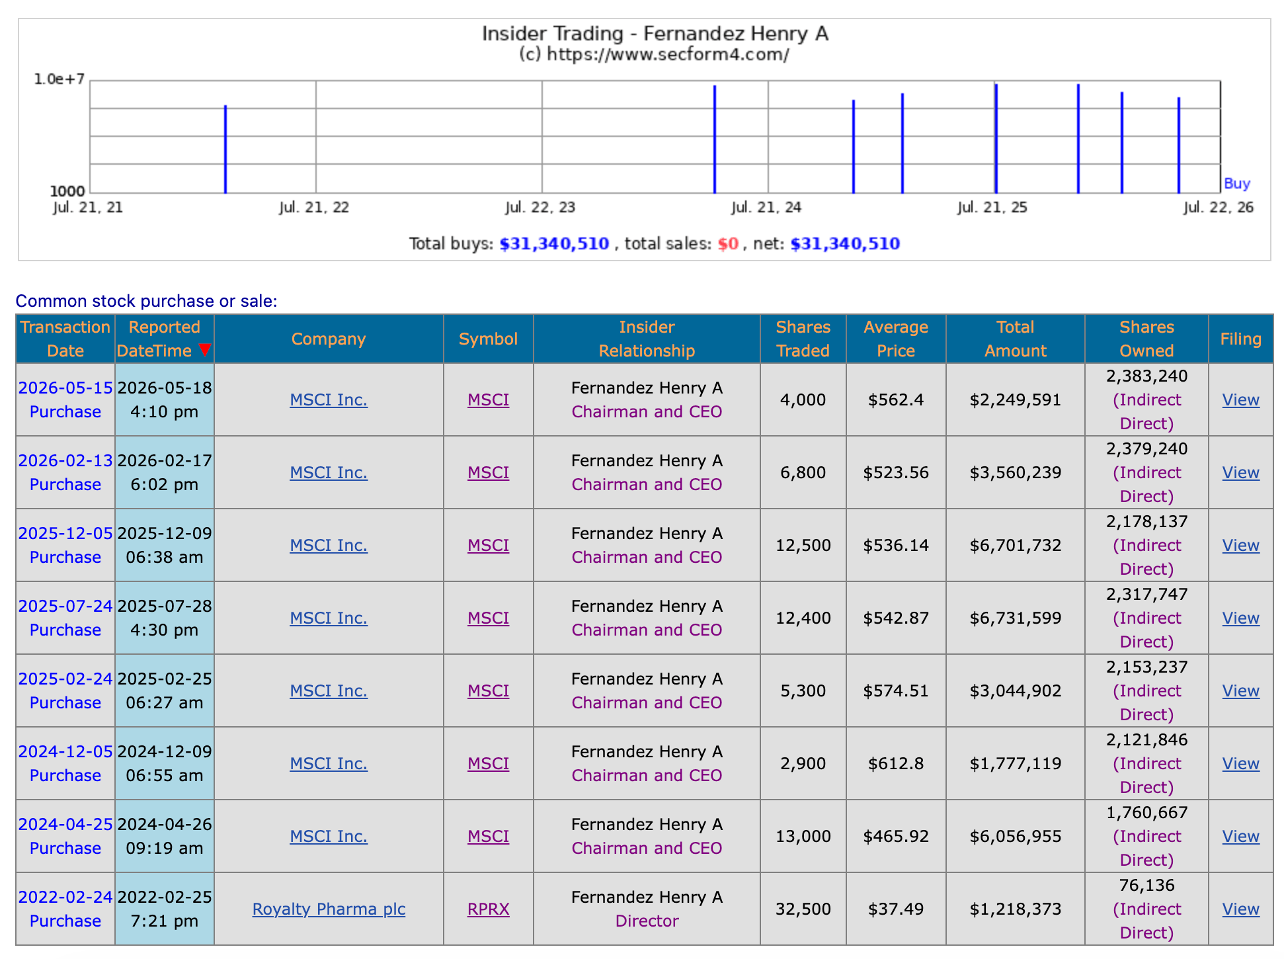Sort by the Transaction Date column header

[65, 339]
